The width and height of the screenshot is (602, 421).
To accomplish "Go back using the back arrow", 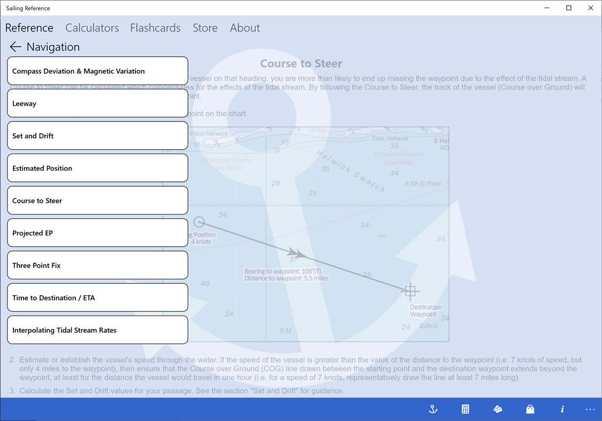I will coord(16,47).
